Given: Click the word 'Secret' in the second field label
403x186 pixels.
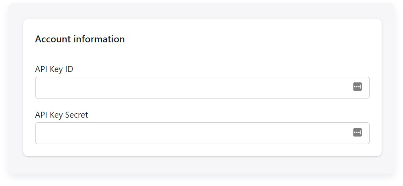Looking at the screenshot, I should tap(77, 115).
